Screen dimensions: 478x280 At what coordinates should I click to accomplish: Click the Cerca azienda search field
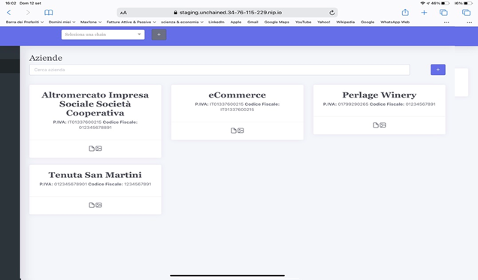coord(219,70)
